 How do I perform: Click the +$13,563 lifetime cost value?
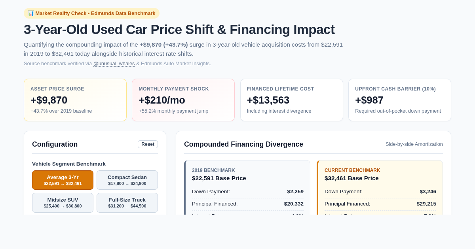click(x=268, y=100)
